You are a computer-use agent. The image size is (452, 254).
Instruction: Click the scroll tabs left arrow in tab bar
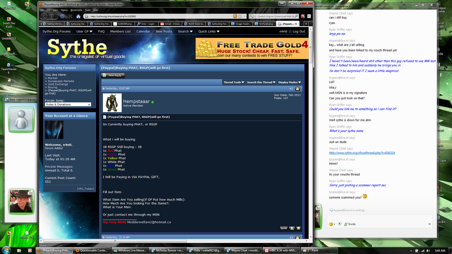[41, 24]
